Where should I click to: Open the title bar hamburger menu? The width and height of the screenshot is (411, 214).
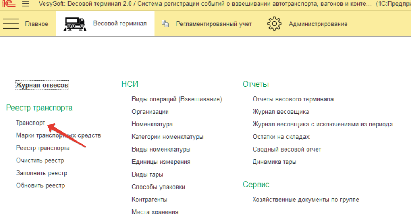(x=26, y=4)
